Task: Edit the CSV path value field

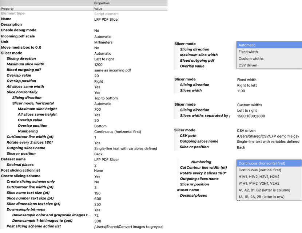Action: 268,136
